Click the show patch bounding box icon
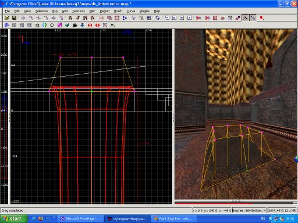Viewport: 298px width, 223px height. click(215, 18)
